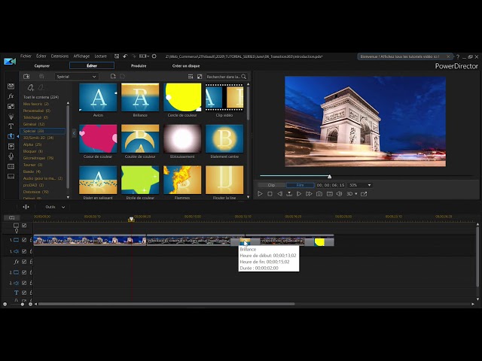Screen dimensions: 482x361
Task: Toggle the fx effect track checkbox
Action: 24,262
